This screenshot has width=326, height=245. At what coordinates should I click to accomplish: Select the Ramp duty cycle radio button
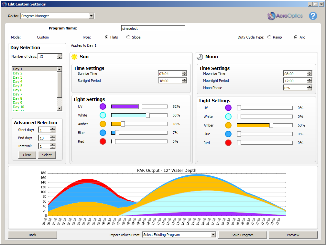[269, 37]
